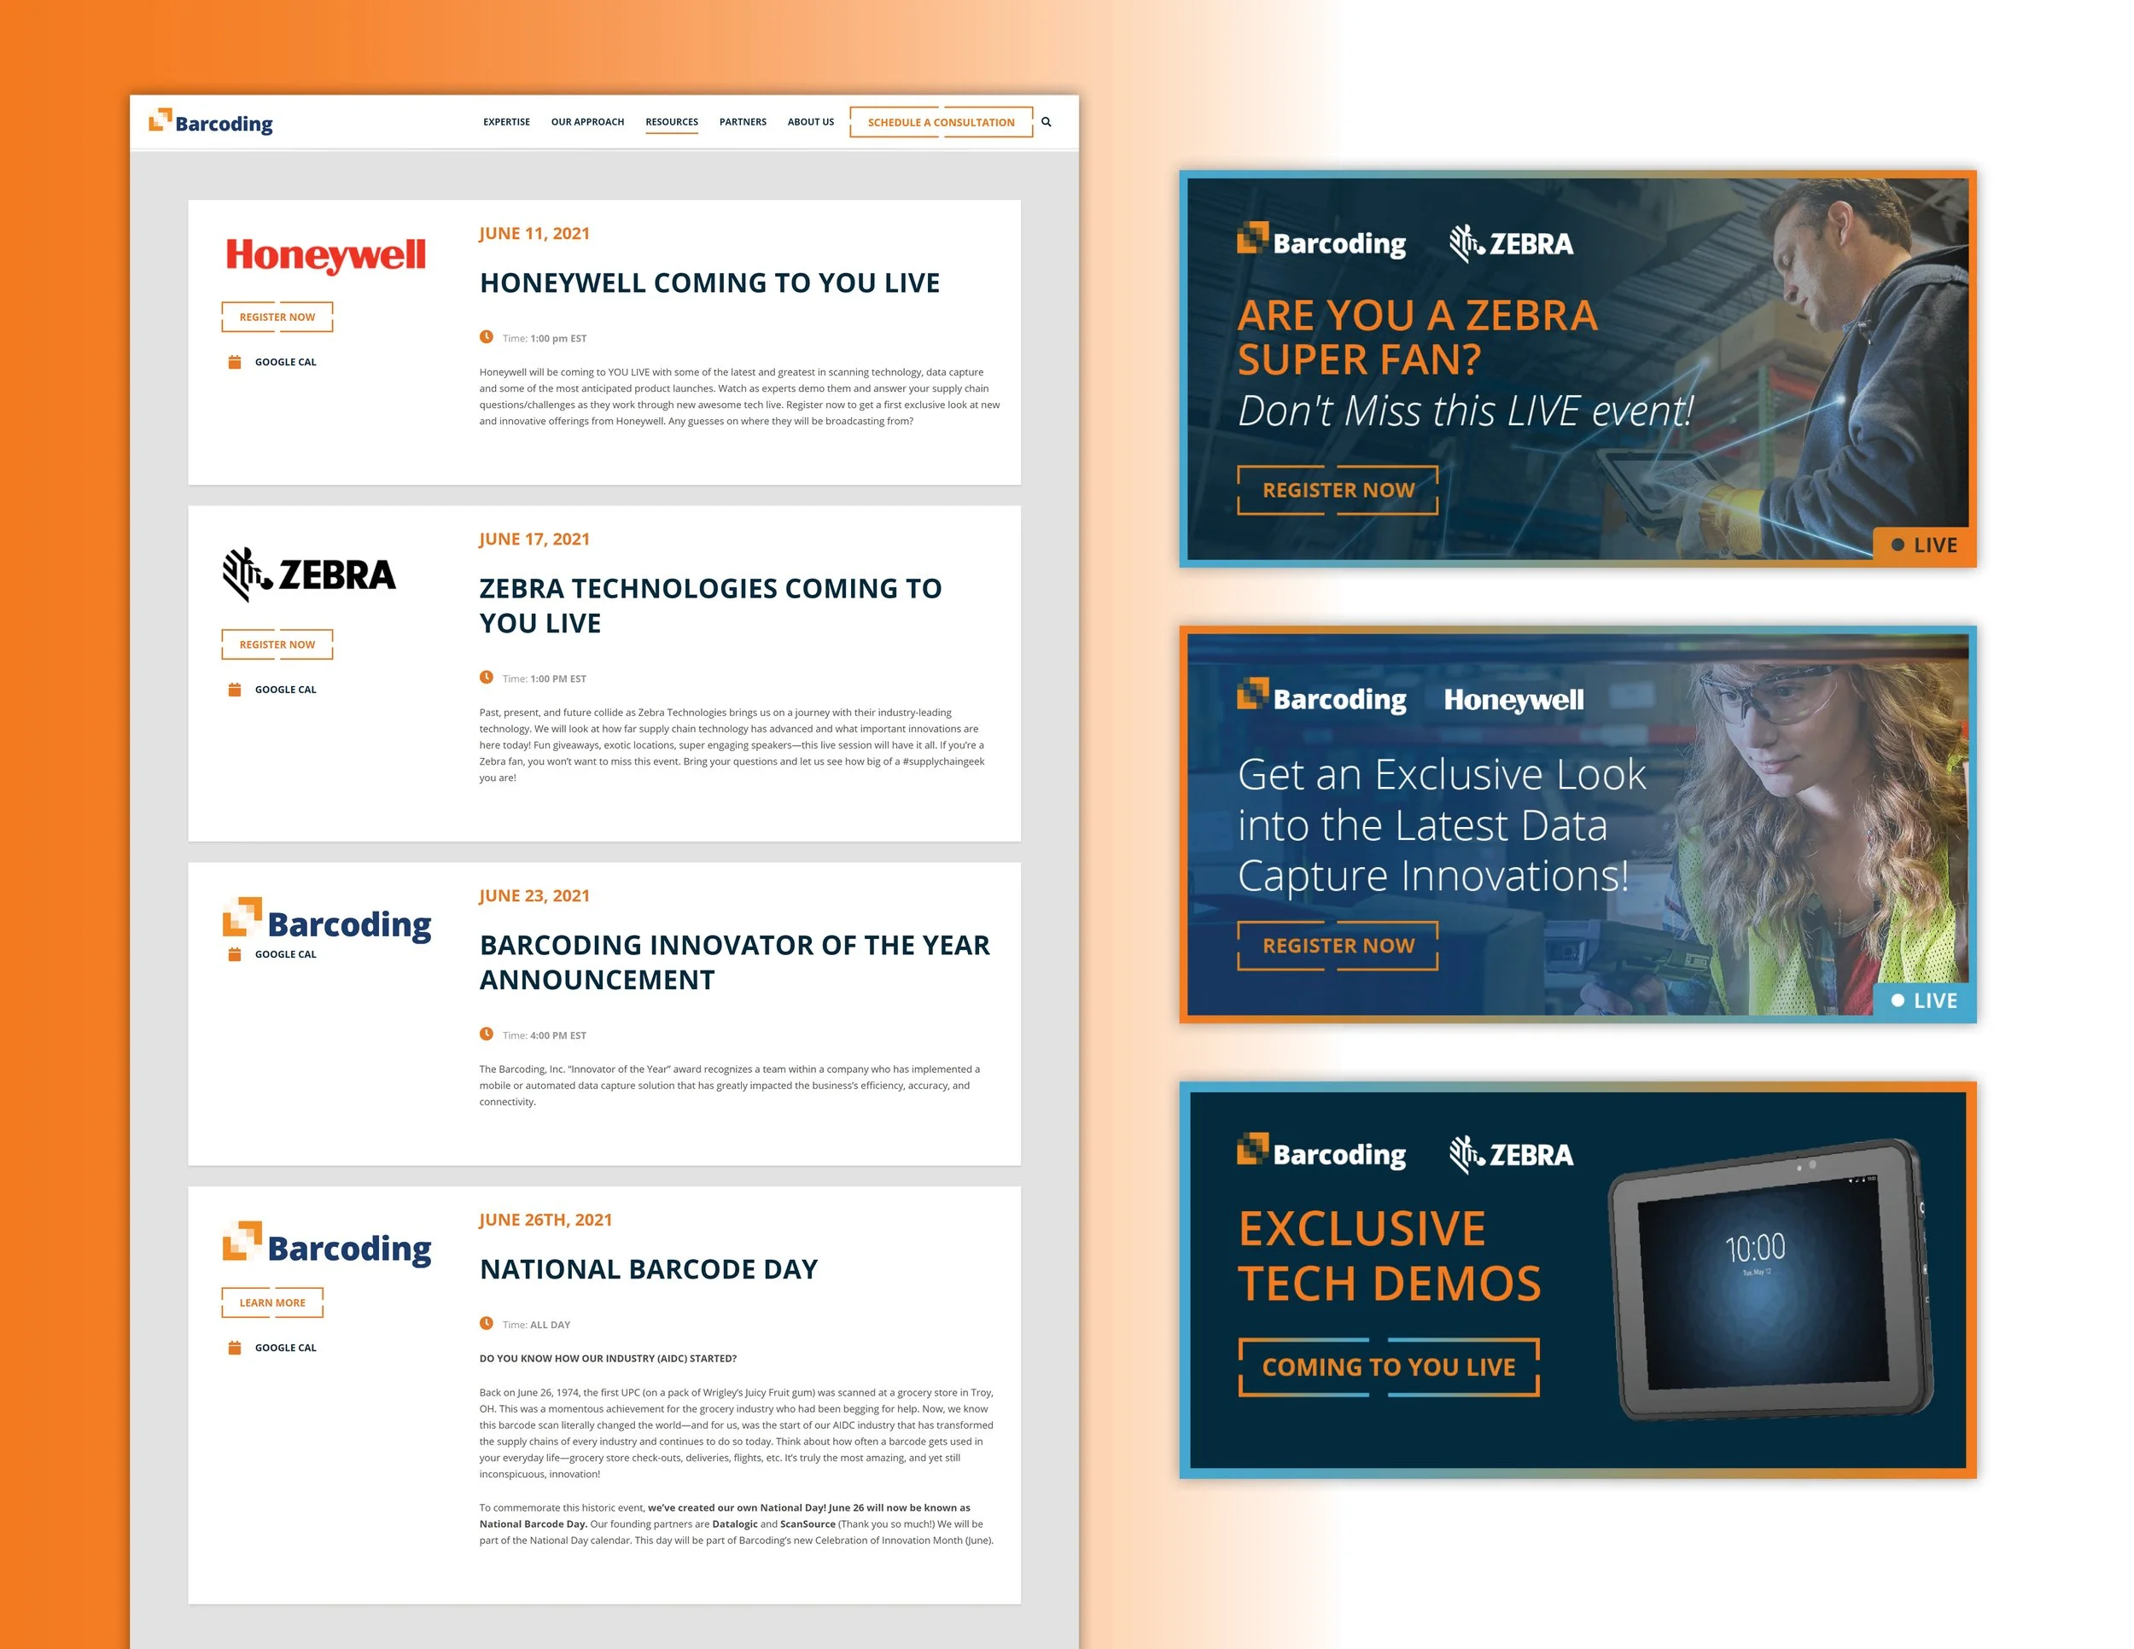Open the Partners menu item

coord(743,122)
